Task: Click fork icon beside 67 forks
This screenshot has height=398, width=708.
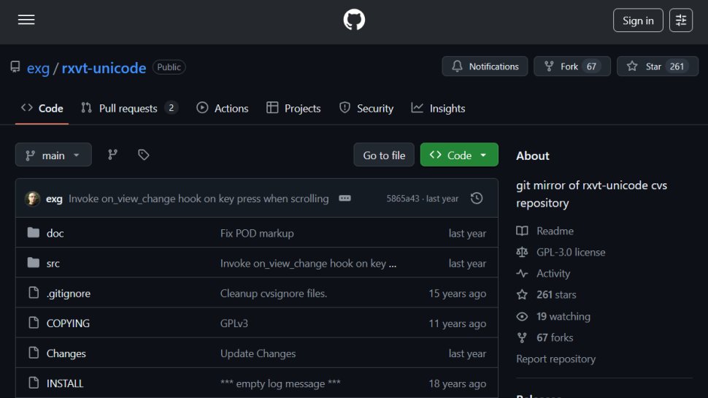Action: 522,337
